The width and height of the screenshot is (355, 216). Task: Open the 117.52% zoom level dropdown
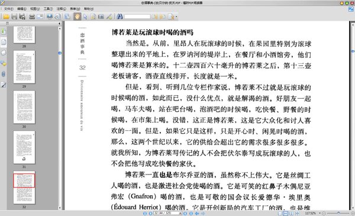pyautogui.click(x=319, y=213)
